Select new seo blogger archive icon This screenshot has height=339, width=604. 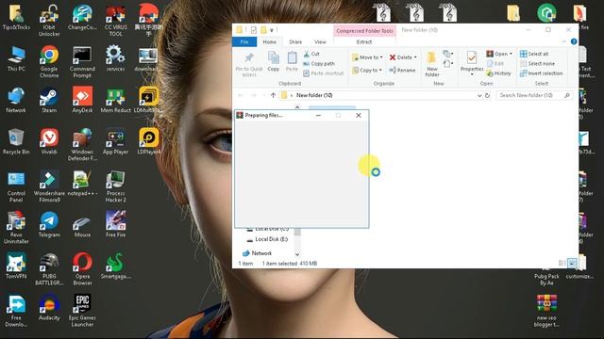click(x=546, y=311)
